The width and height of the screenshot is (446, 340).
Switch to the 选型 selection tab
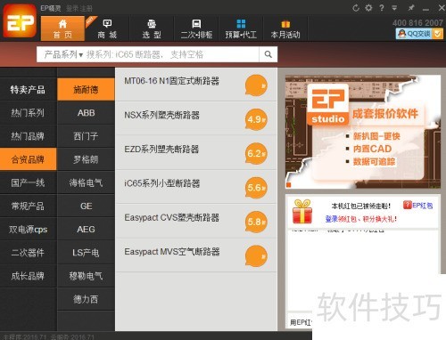pyautogui.click(x=152, y=28)
